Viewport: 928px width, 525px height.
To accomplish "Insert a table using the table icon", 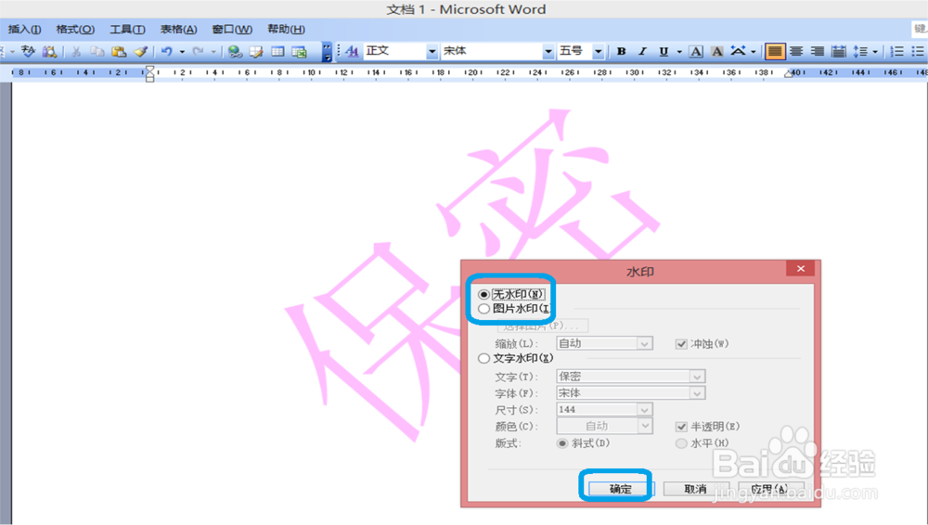I will 277,52.
